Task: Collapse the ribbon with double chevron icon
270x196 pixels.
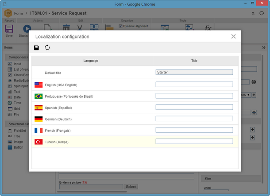Action: 253,13
